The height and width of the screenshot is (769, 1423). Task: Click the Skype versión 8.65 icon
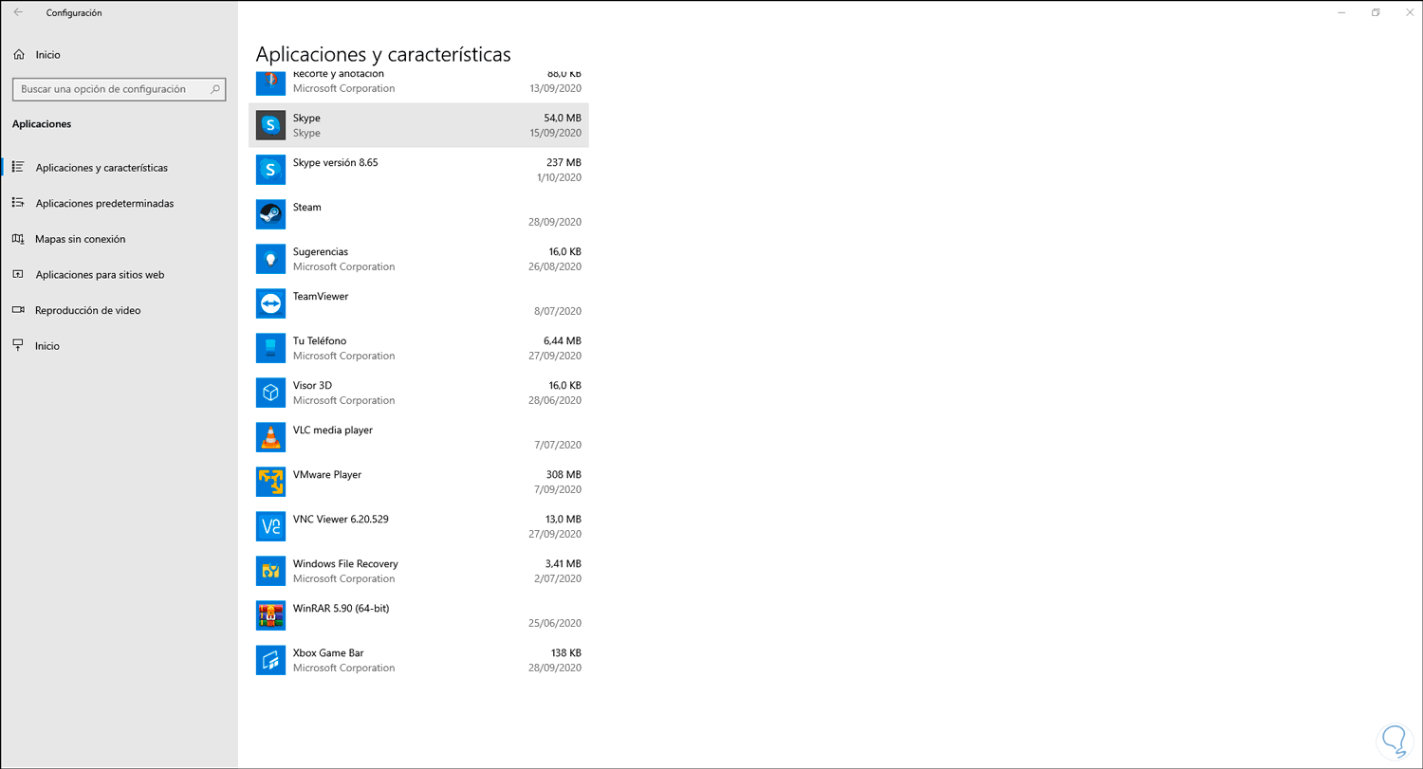point(270,170)
